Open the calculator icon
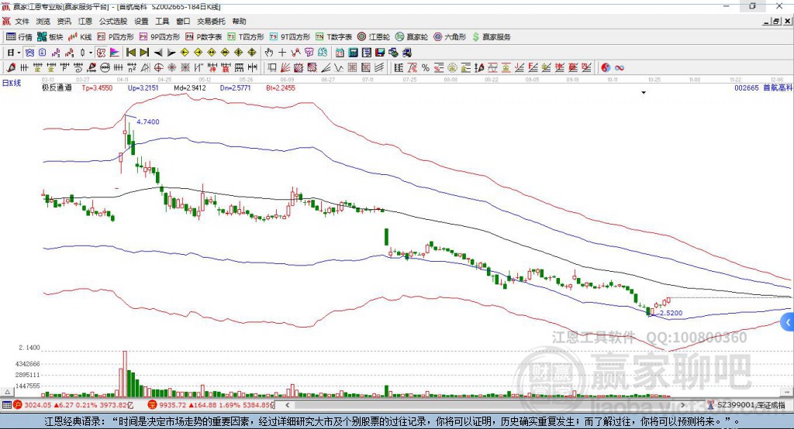The width and height of the screenshot is (794, 429). [x=353, y=53]
